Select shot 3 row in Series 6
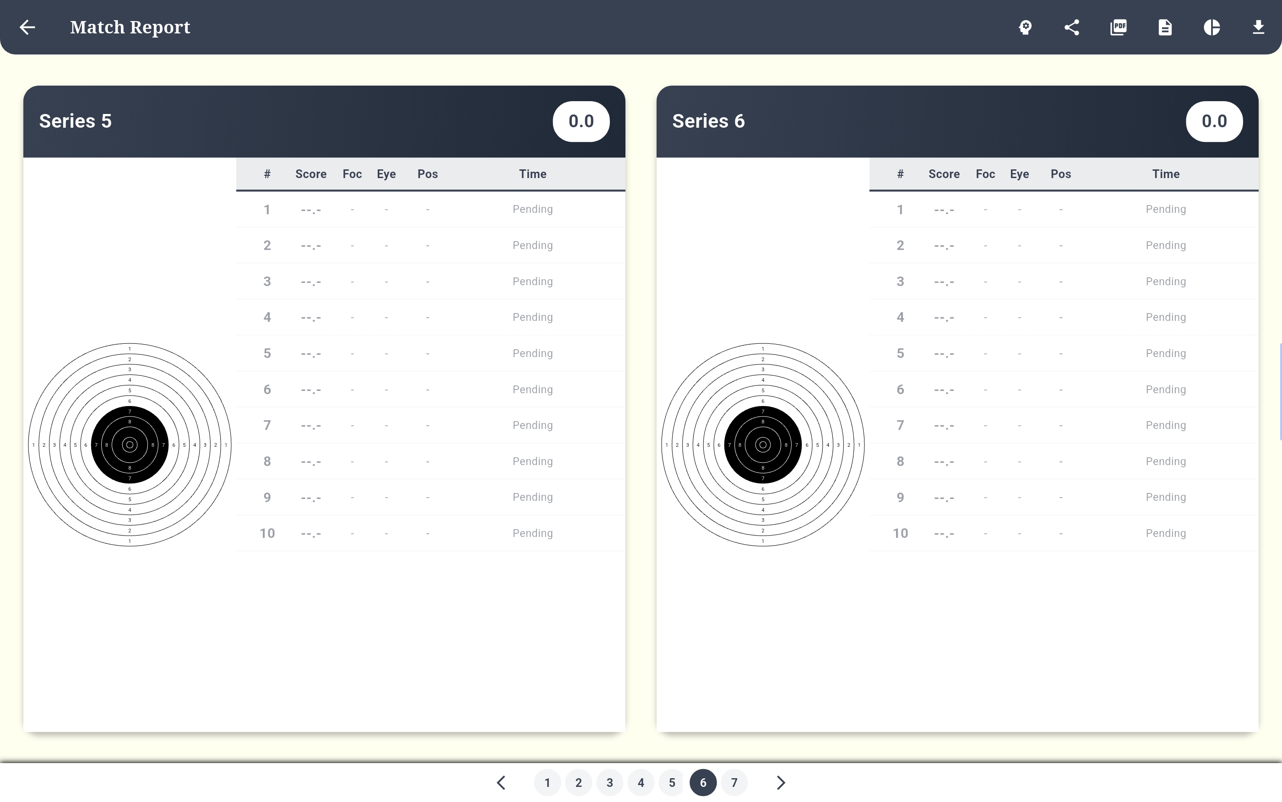This screenshot has height=802, width=1282. point(1063,281)
